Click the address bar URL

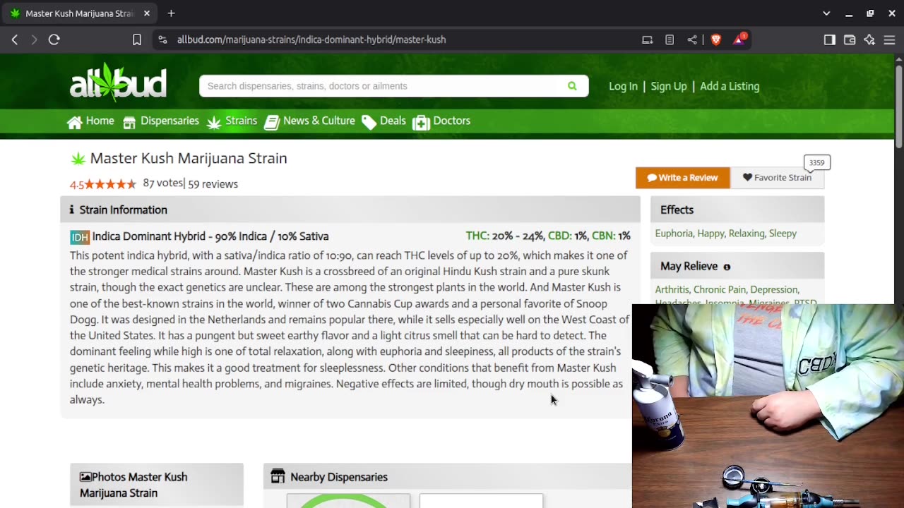click(x=311, y=40)
